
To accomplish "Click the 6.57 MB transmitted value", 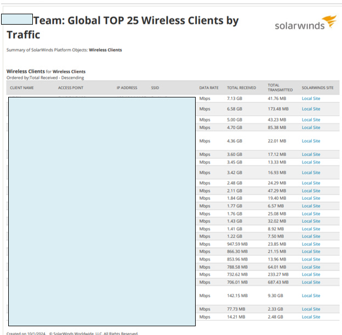I will [276, 206].
